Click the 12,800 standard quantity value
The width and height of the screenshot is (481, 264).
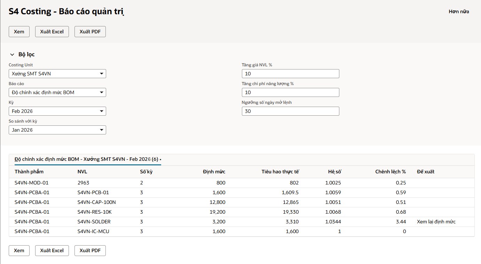pyautogui.click(x=217, y=202)
